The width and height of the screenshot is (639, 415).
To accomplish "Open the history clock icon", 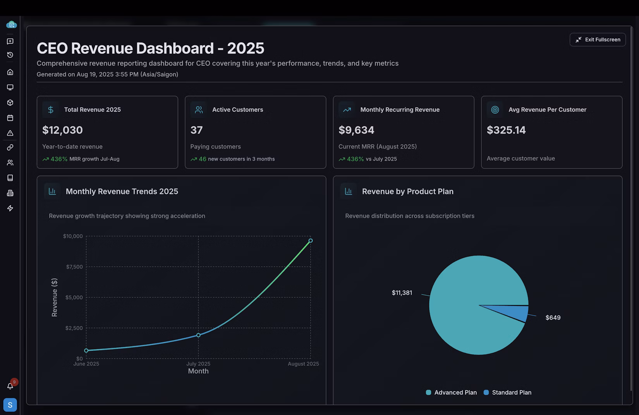I will [10, 55].
